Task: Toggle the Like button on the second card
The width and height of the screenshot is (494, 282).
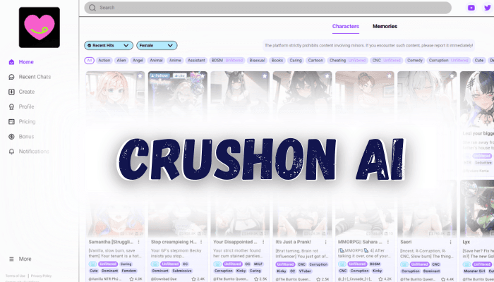Action: pos(179,76)
